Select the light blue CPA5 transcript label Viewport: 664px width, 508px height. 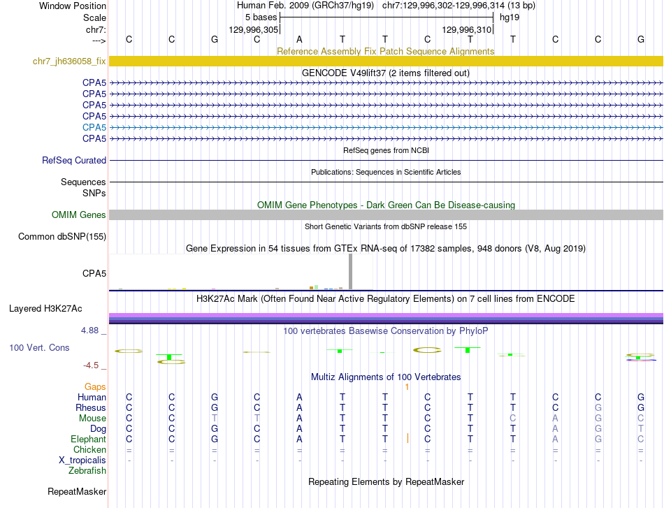tap(94, 127)
